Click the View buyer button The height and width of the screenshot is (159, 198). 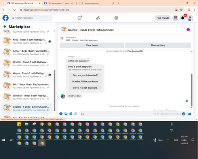pos(92,45)
